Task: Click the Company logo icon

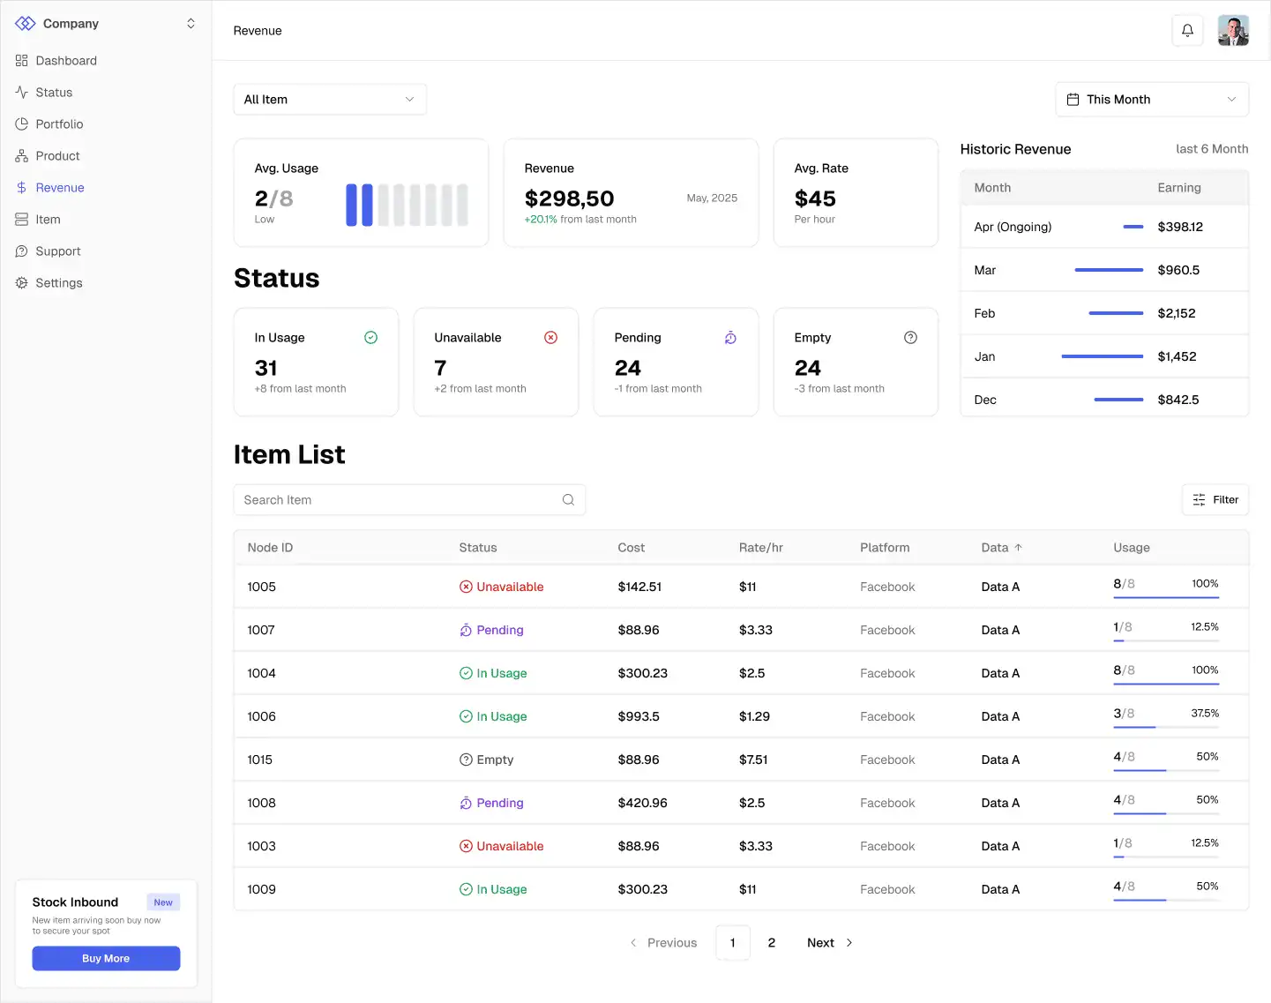Action: coord(26,24)
